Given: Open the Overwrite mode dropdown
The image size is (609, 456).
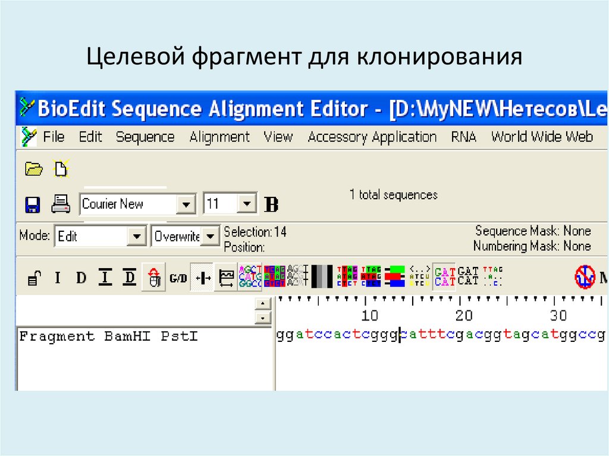Looking at the screenshot, I should 210,236.
